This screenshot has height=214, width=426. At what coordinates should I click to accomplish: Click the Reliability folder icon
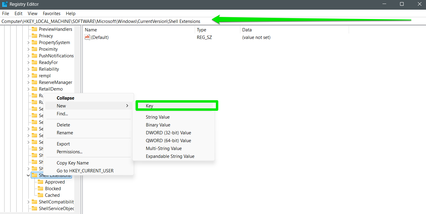click(x=34, y=69)
